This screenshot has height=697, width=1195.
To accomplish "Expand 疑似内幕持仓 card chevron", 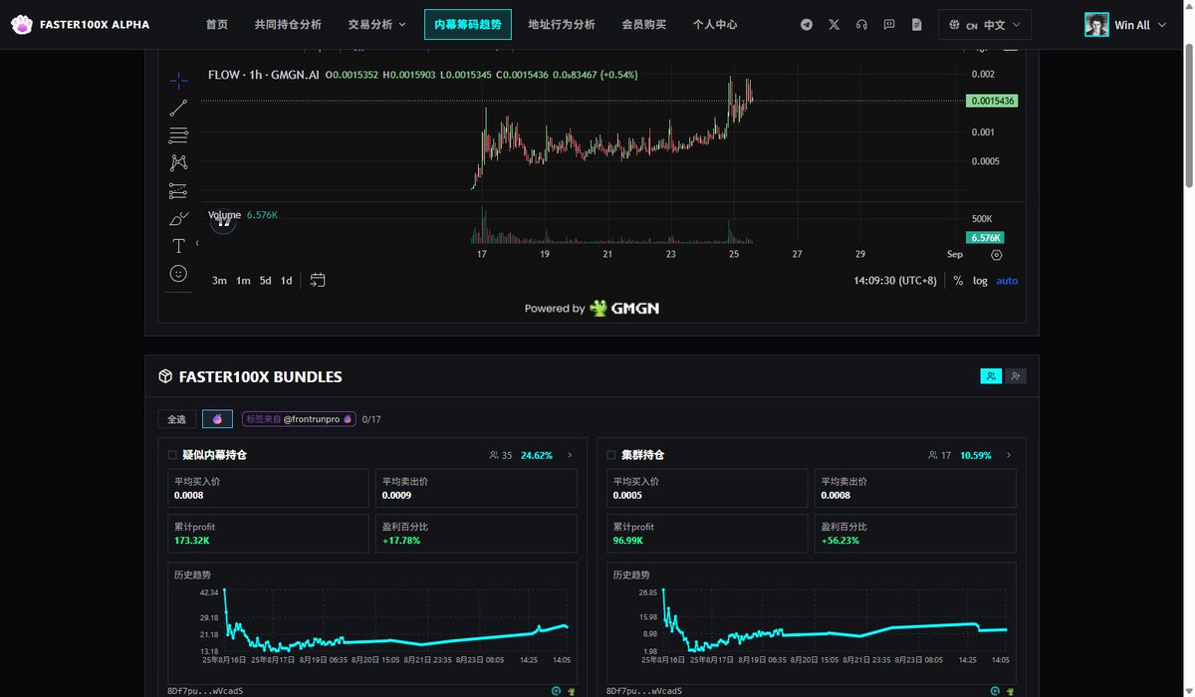I will (x=570, y=455).
